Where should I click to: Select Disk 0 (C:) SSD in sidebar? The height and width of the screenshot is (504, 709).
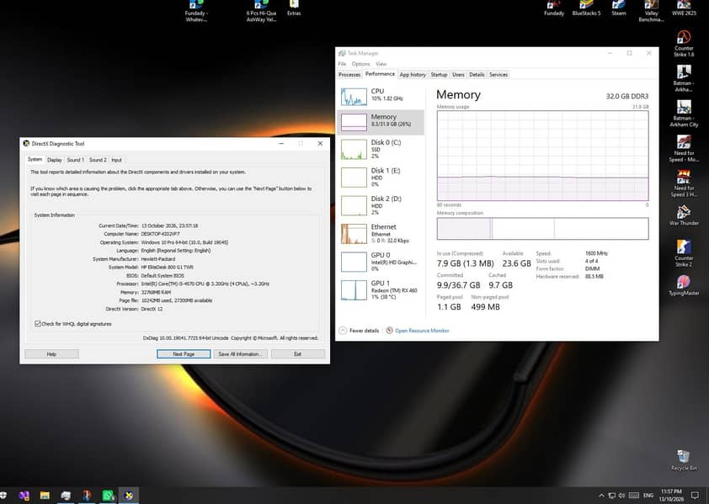381,149
